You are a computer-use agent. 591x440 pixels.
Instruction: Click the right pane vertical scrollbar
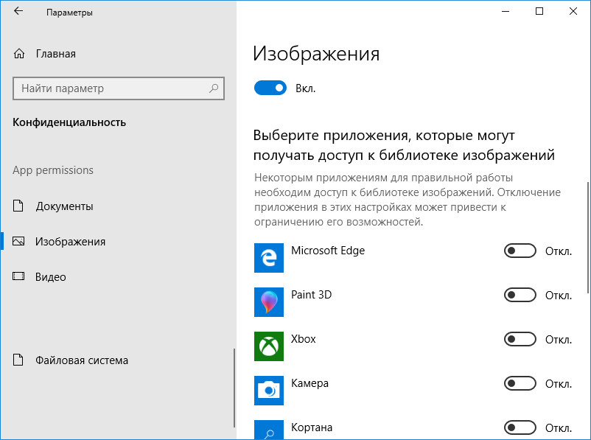588,237
